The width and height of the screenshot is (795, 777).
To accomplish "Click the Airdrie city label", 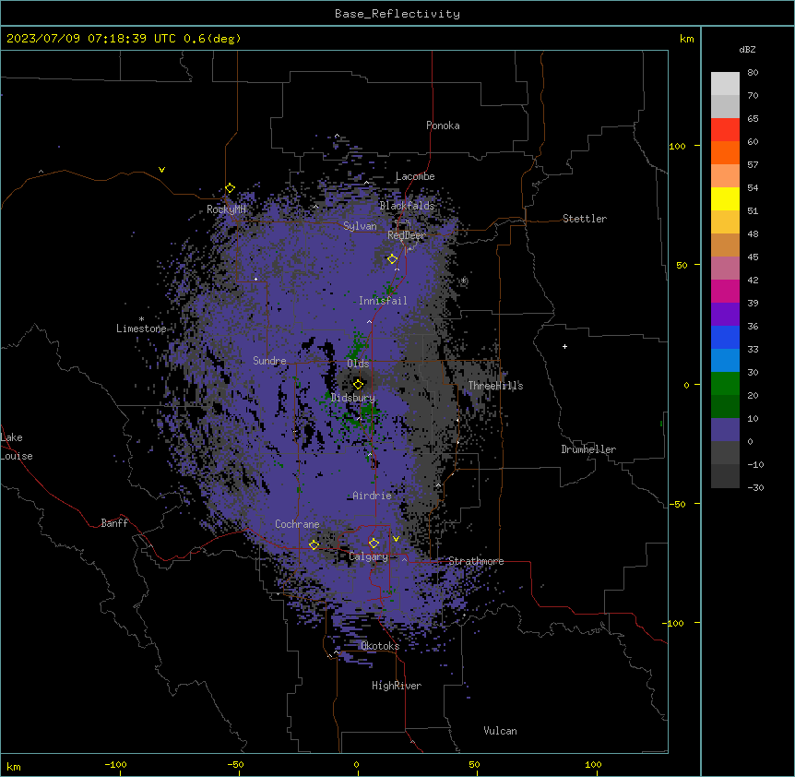I will [372, 496].
